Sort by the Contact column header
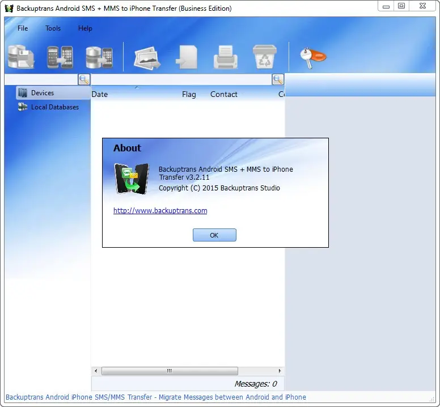 223,95
